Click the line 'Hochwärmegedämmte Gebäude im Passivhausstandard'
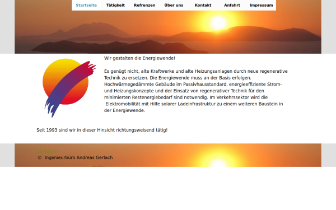Image resolution: width=336 pixels, height=210 pixels. coord(165,84)
